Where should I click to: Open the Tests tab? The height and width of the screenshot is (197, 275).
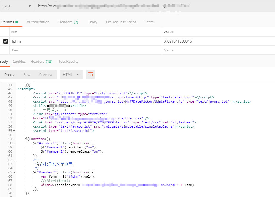[149, 22]
